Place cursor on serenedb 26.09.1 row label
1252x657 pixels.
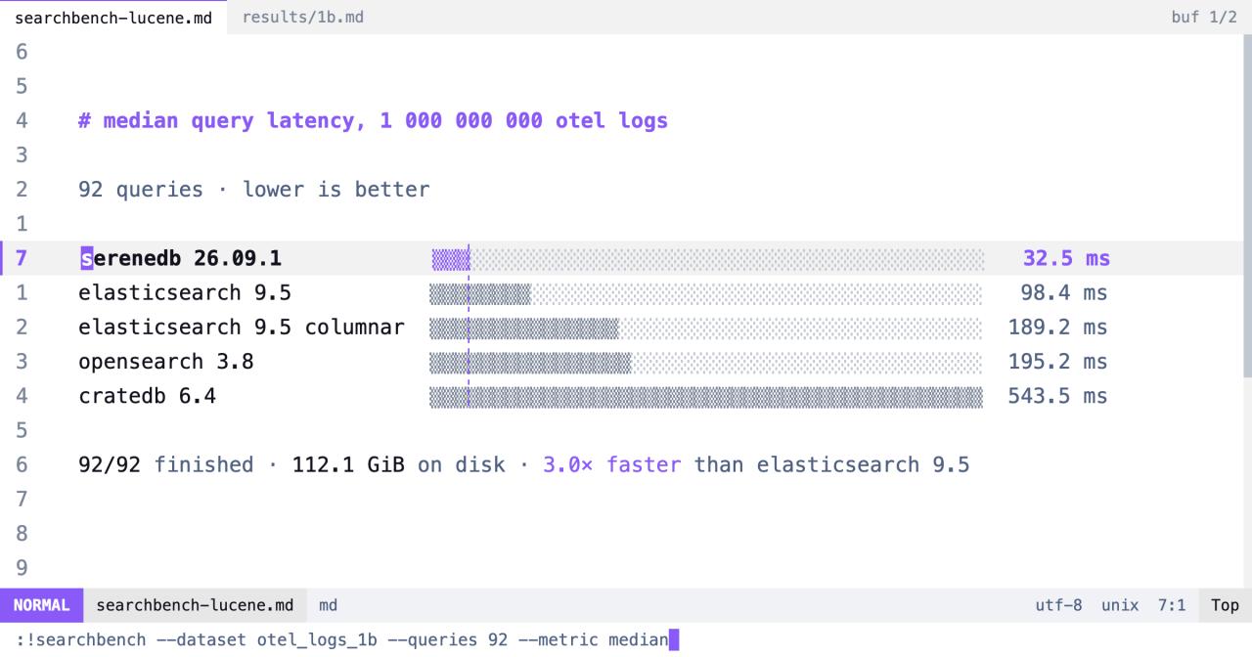tap(180, 259)
